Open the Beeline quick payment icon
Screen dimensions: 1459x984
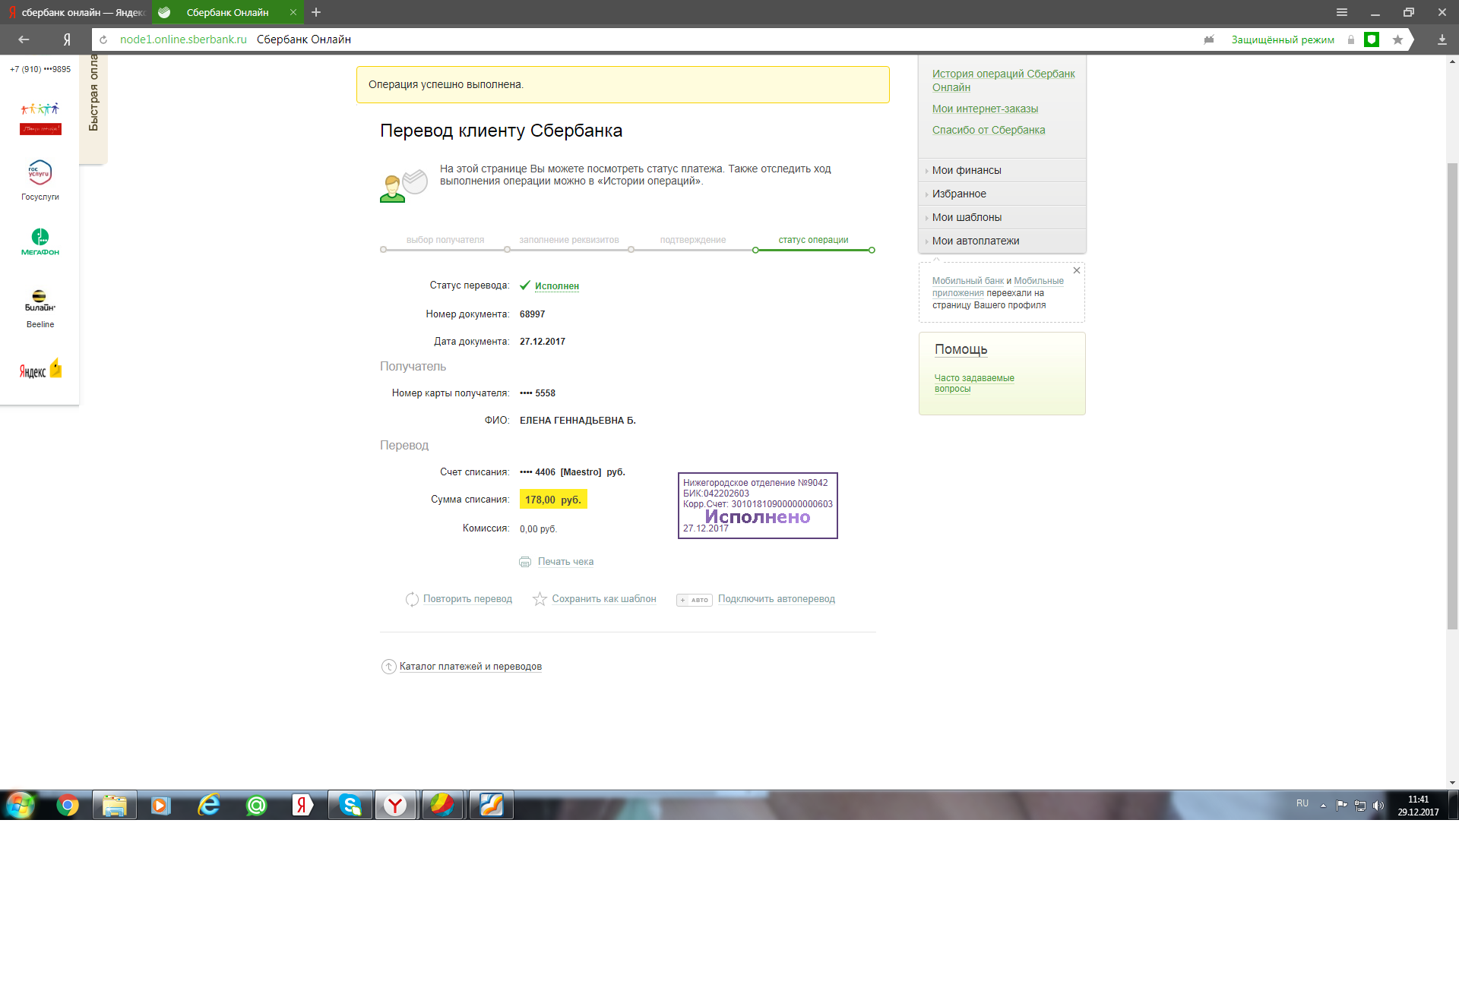tap(40, 301)
